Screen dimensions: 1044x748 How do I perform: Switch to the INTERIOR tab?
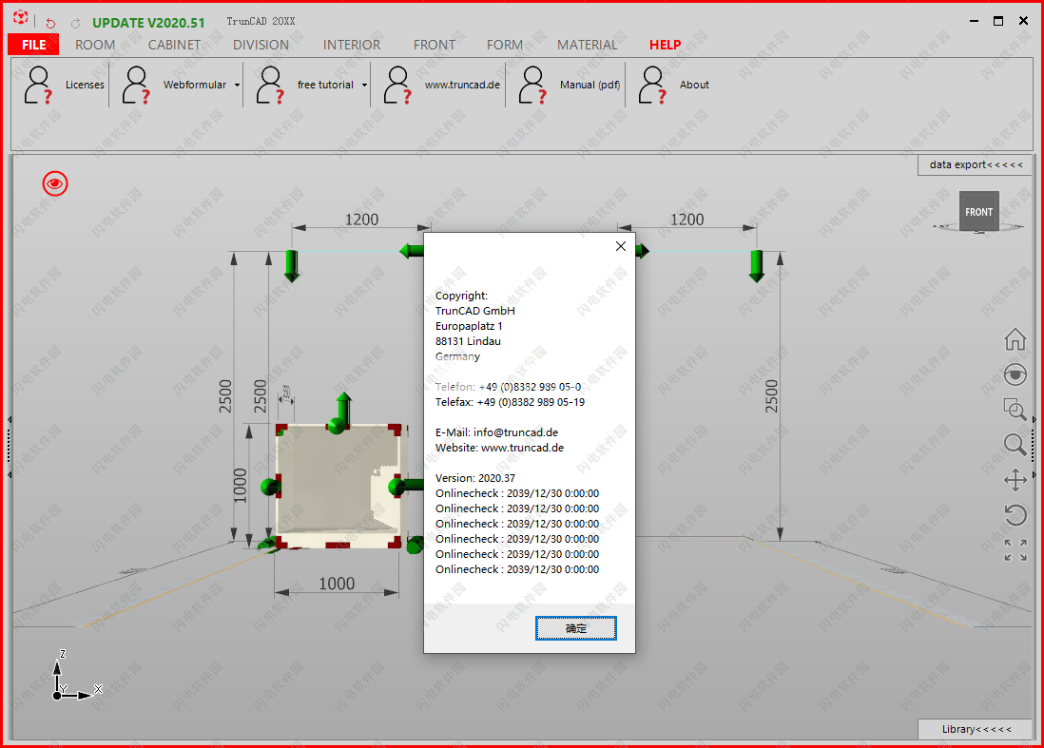click(x=352, y=45)
